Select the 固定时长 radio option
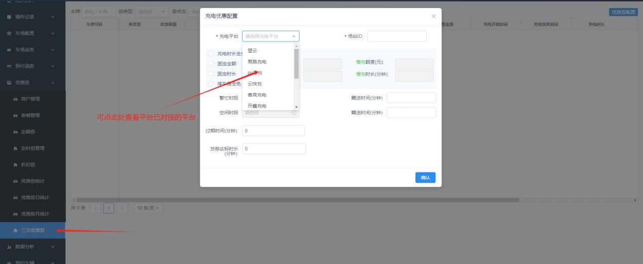Viewport: 643px width, 264px height. 211,74
